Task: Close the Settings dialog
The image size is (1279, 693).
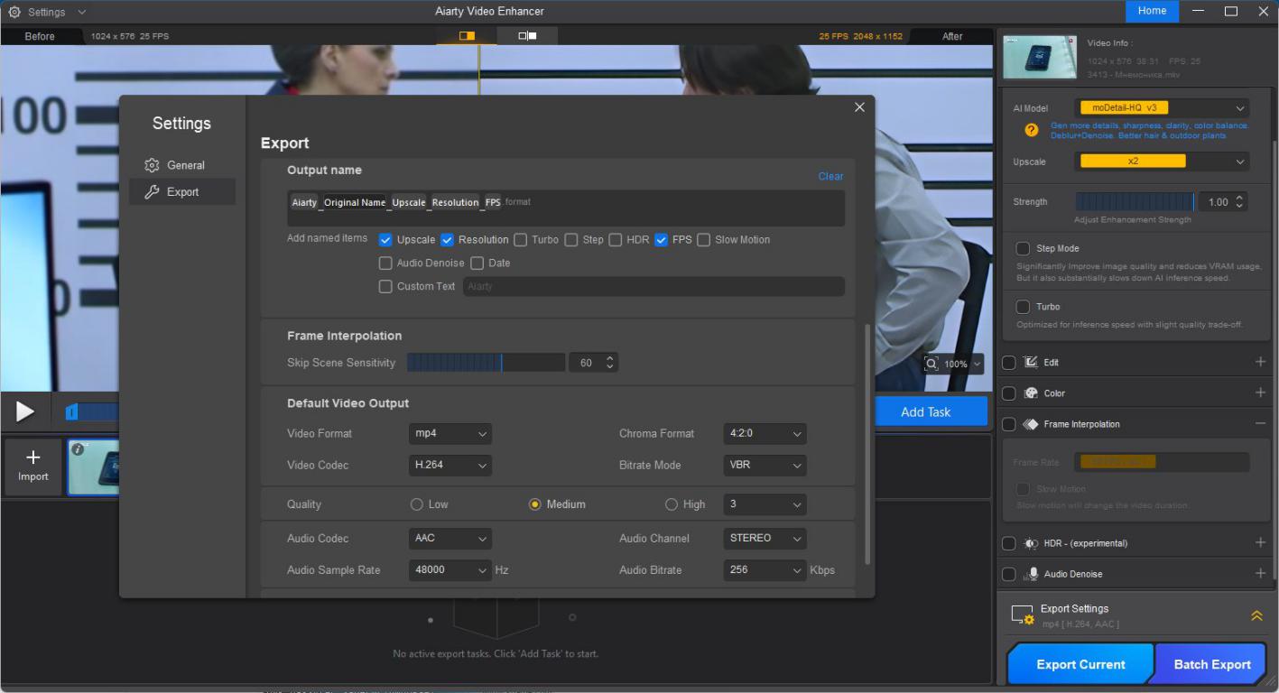Action: click(858, 107)
